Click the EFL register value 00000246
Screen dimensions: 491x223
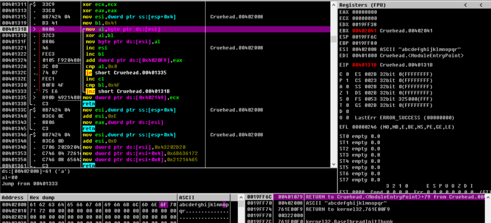pos(364,127)
